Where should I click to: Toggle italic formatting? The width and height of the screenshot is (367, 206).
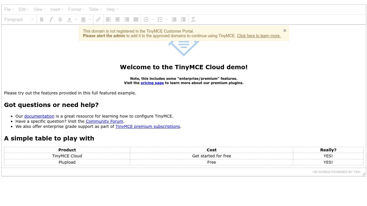click(51, 19)
